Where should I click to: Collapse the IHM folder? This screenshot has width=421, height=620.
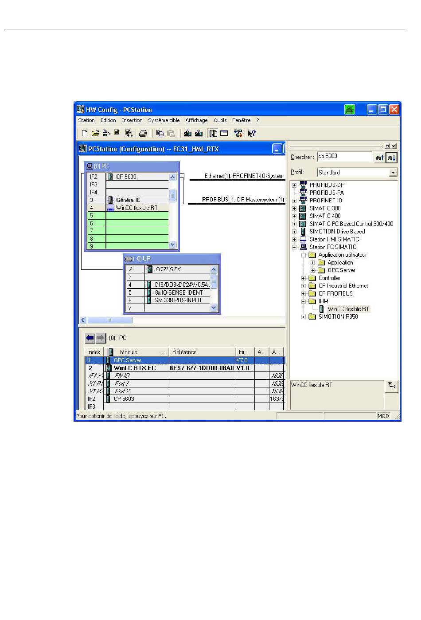(x=304, y=301)
